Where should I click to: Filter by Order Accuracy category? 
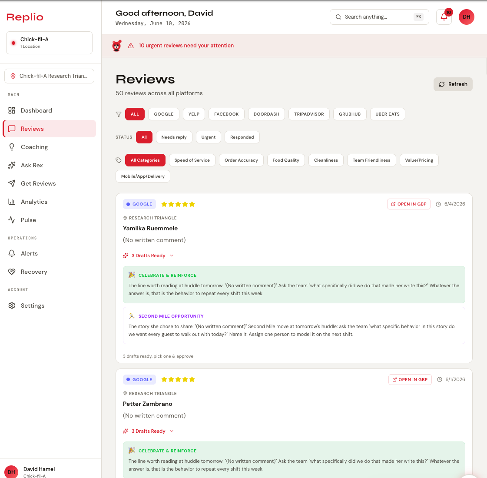241,160
